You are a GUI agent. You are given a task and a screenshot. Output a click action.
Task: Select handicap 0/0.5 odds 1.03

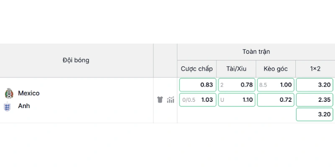(x=198, y=100)
